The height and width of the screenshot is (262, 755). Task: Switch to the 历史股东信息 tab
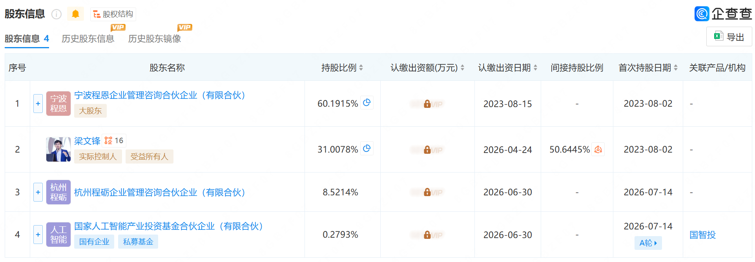click(88, 39)
